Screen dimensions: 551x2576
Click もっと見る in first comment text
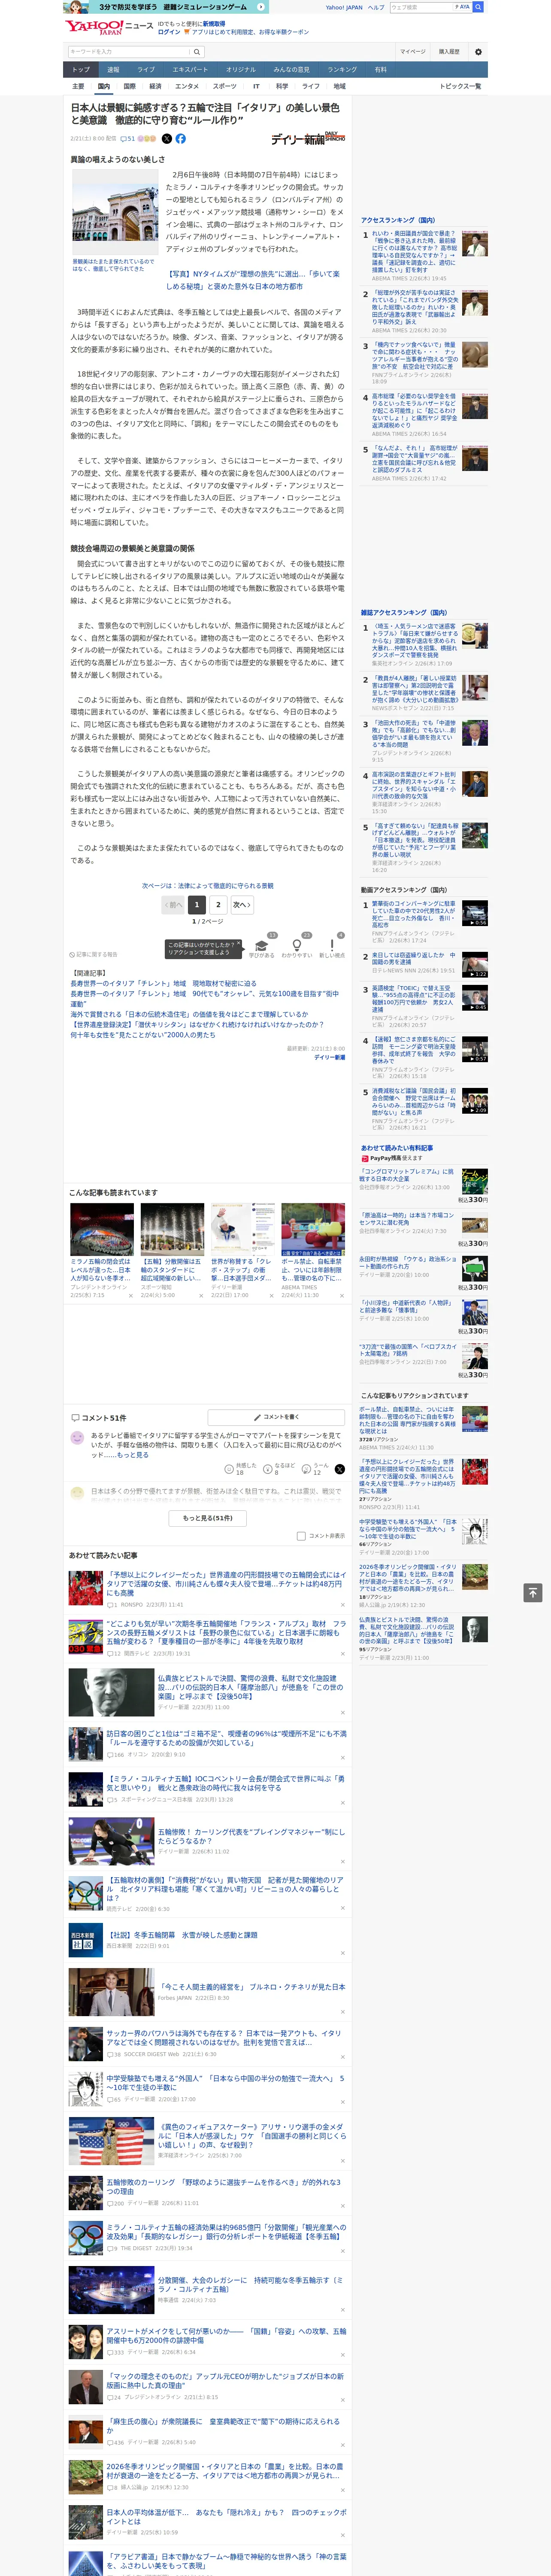click(133, 1454)
